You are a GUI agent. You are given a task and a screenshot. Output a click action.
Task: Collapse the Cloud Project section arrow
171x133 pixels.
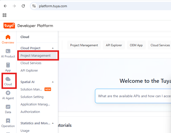coord(53,48)
